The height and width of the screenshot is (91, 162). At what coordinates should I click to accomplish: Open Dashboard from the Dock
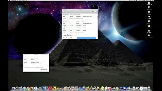tap(17, 88)
